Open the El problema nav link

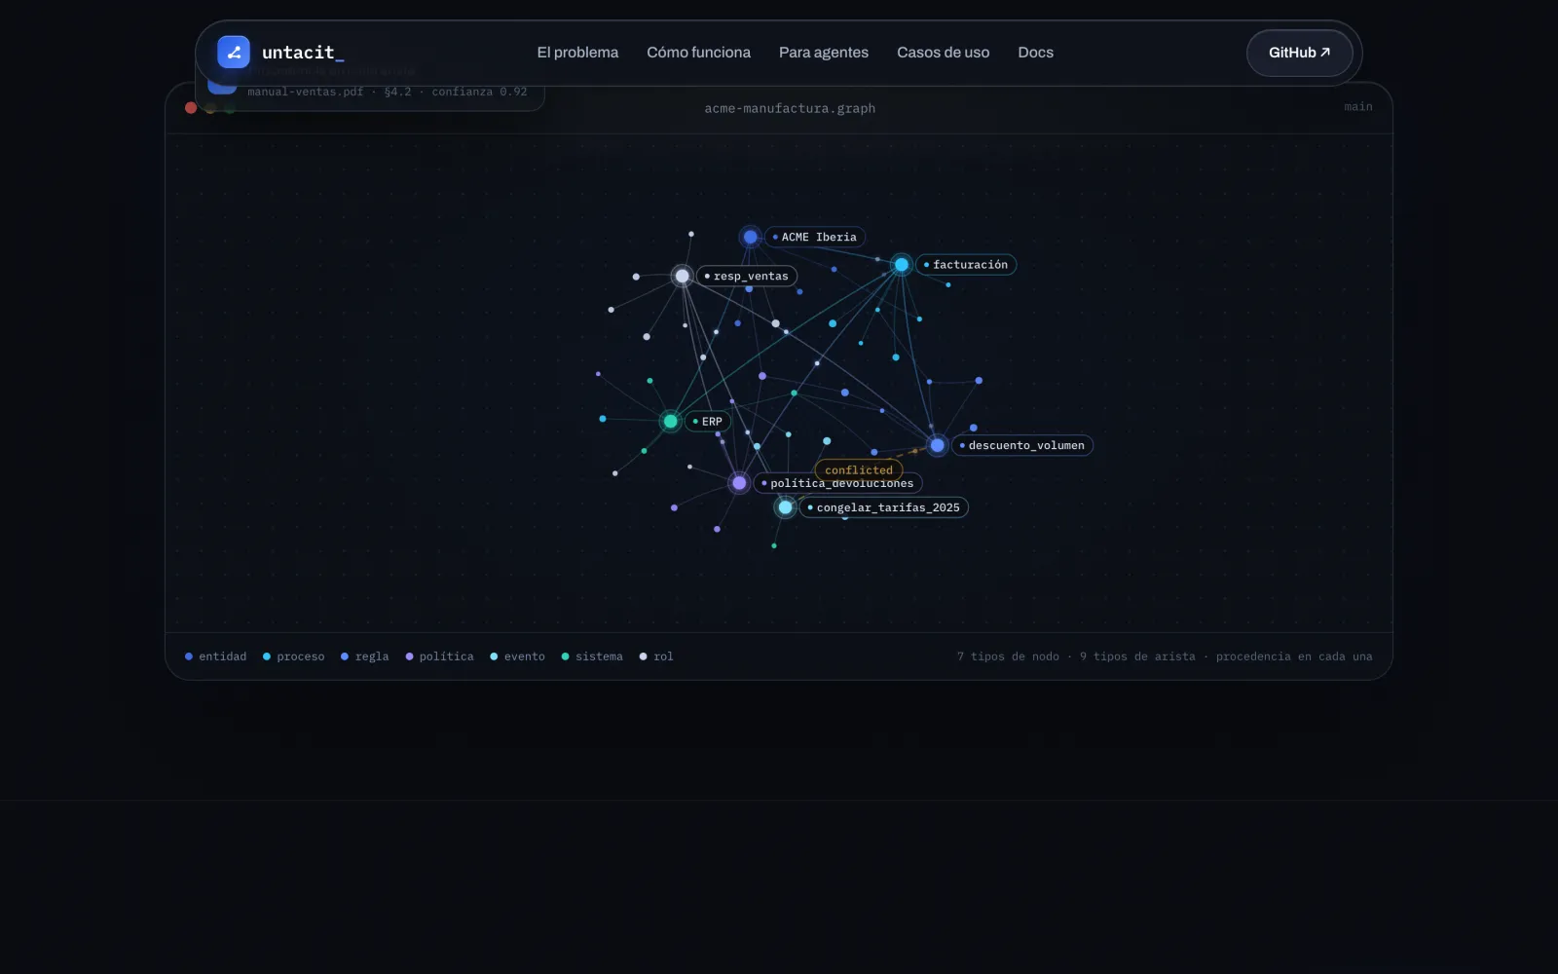[577, 53]
